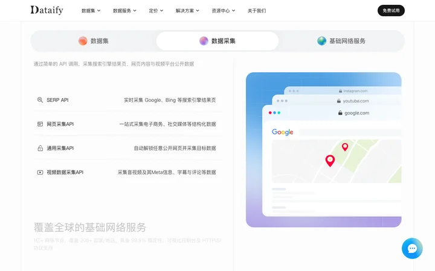Viewport: 435px width, 271px height.
Task: Click the orange sphere icon beside 数据集
Action: 83,41
